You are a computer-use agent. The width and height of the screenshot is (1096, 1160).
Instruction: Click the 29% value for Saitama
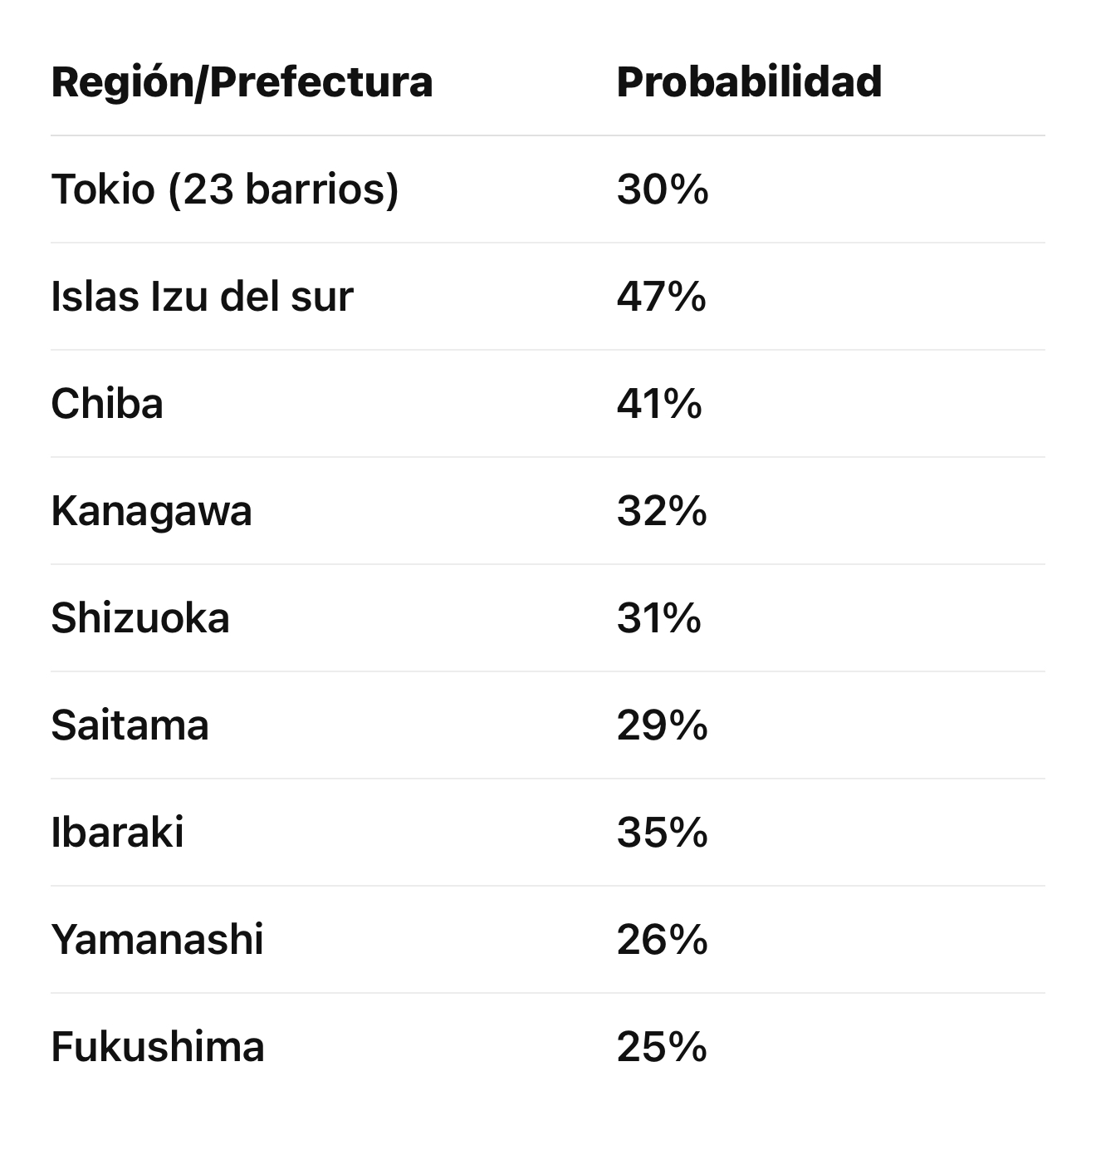[662, 725]
